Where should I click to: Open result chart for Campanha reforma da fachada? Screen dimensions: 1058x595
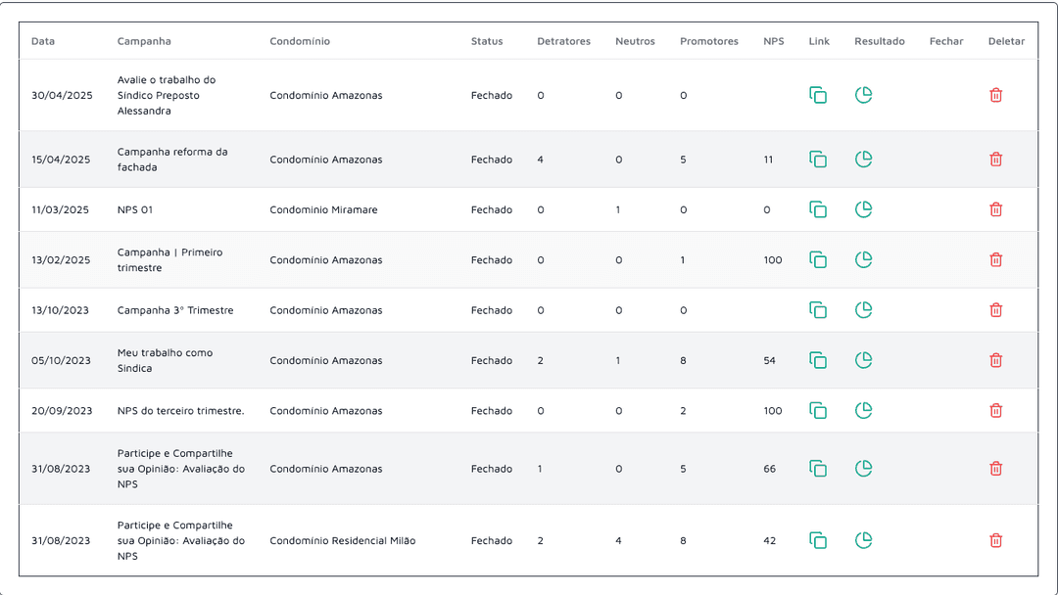(864, 160)
